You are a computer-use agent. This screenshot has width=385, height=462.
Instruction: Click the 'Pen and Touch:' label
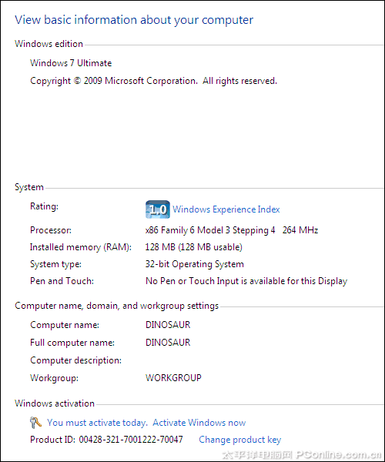[x=62, y=281]
